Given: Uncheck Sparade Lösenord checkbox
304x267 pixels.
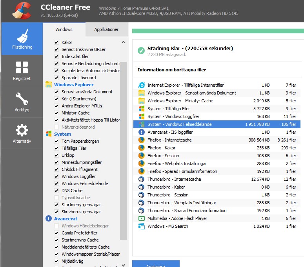Looking at the screenshot, I should [x=56, y=78].
